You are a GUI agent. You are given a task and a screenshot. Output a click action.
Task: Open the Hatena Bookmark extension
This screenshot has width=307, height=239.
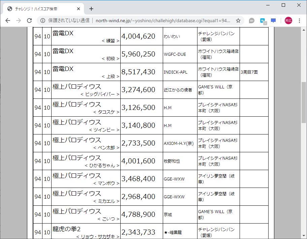point(264,20)
